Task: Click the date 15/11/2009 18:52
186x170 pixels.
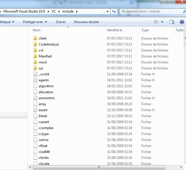Action: point(119,116)
